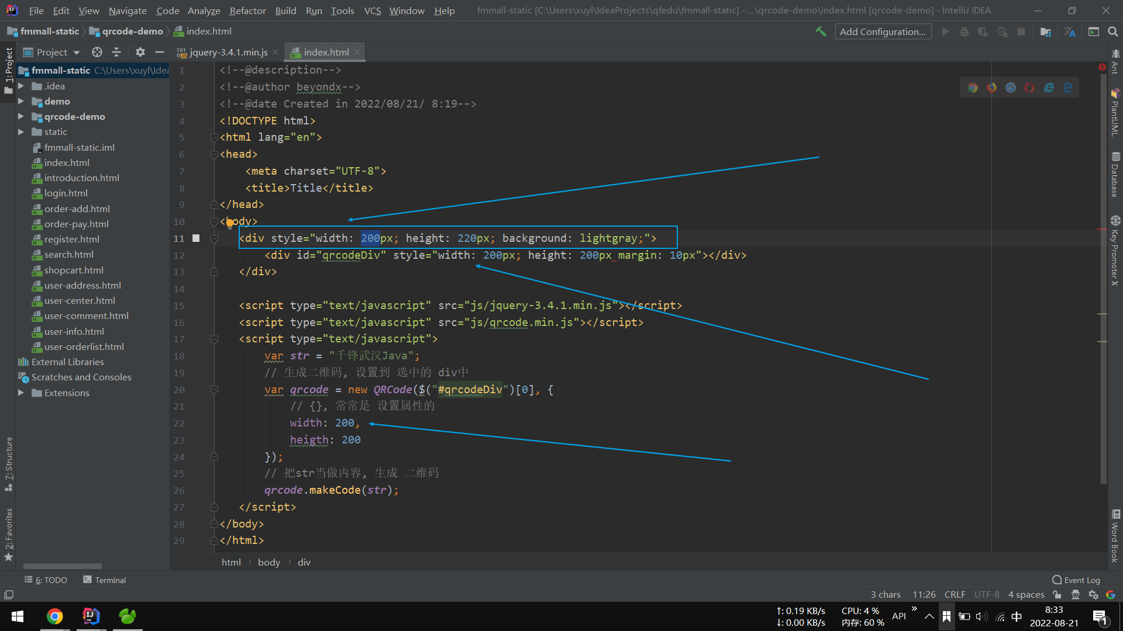Open in Opera browser icon in editor
Image resolution: width=1123 pixels, height=631 pixels.
pos(1029,88)
